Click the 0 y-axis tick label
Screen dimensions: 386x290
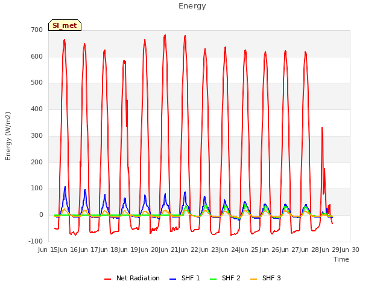[41, 215]
